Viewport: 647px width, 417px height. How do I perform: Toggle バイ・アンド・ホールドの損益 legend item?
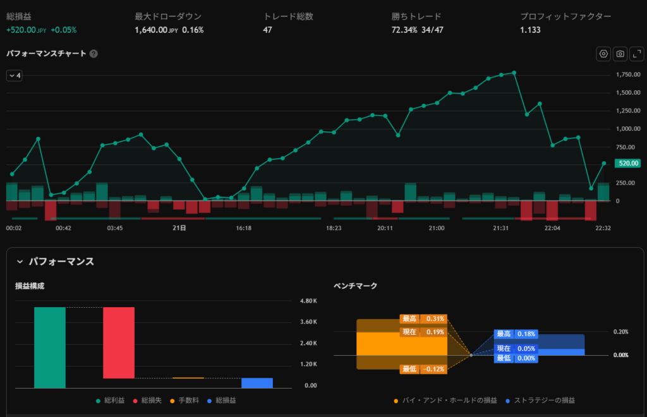445,401
